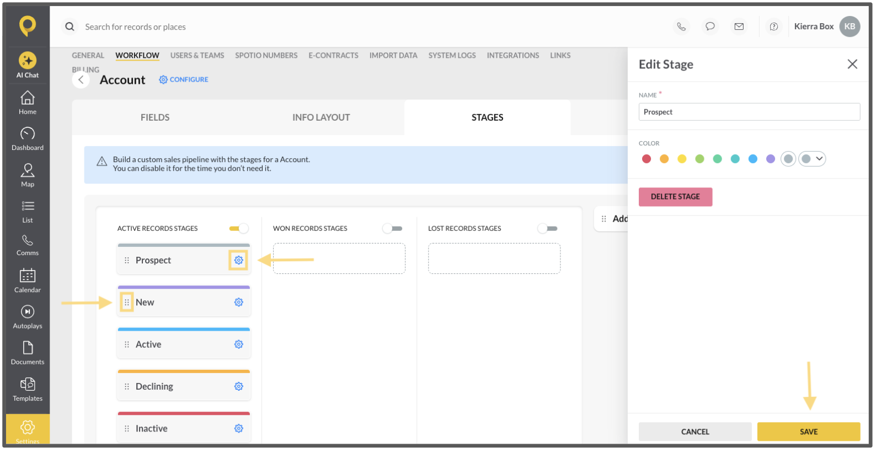Open the List view icon
Screen dimensions: 876x453
tap(28, 212)
